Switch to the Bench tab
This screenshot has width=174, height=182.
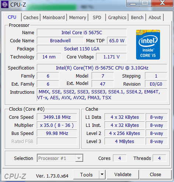coord(137,18)
